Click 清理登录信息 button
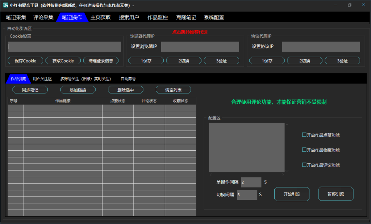This screenshot has width=371, height=224. point(101,61)
